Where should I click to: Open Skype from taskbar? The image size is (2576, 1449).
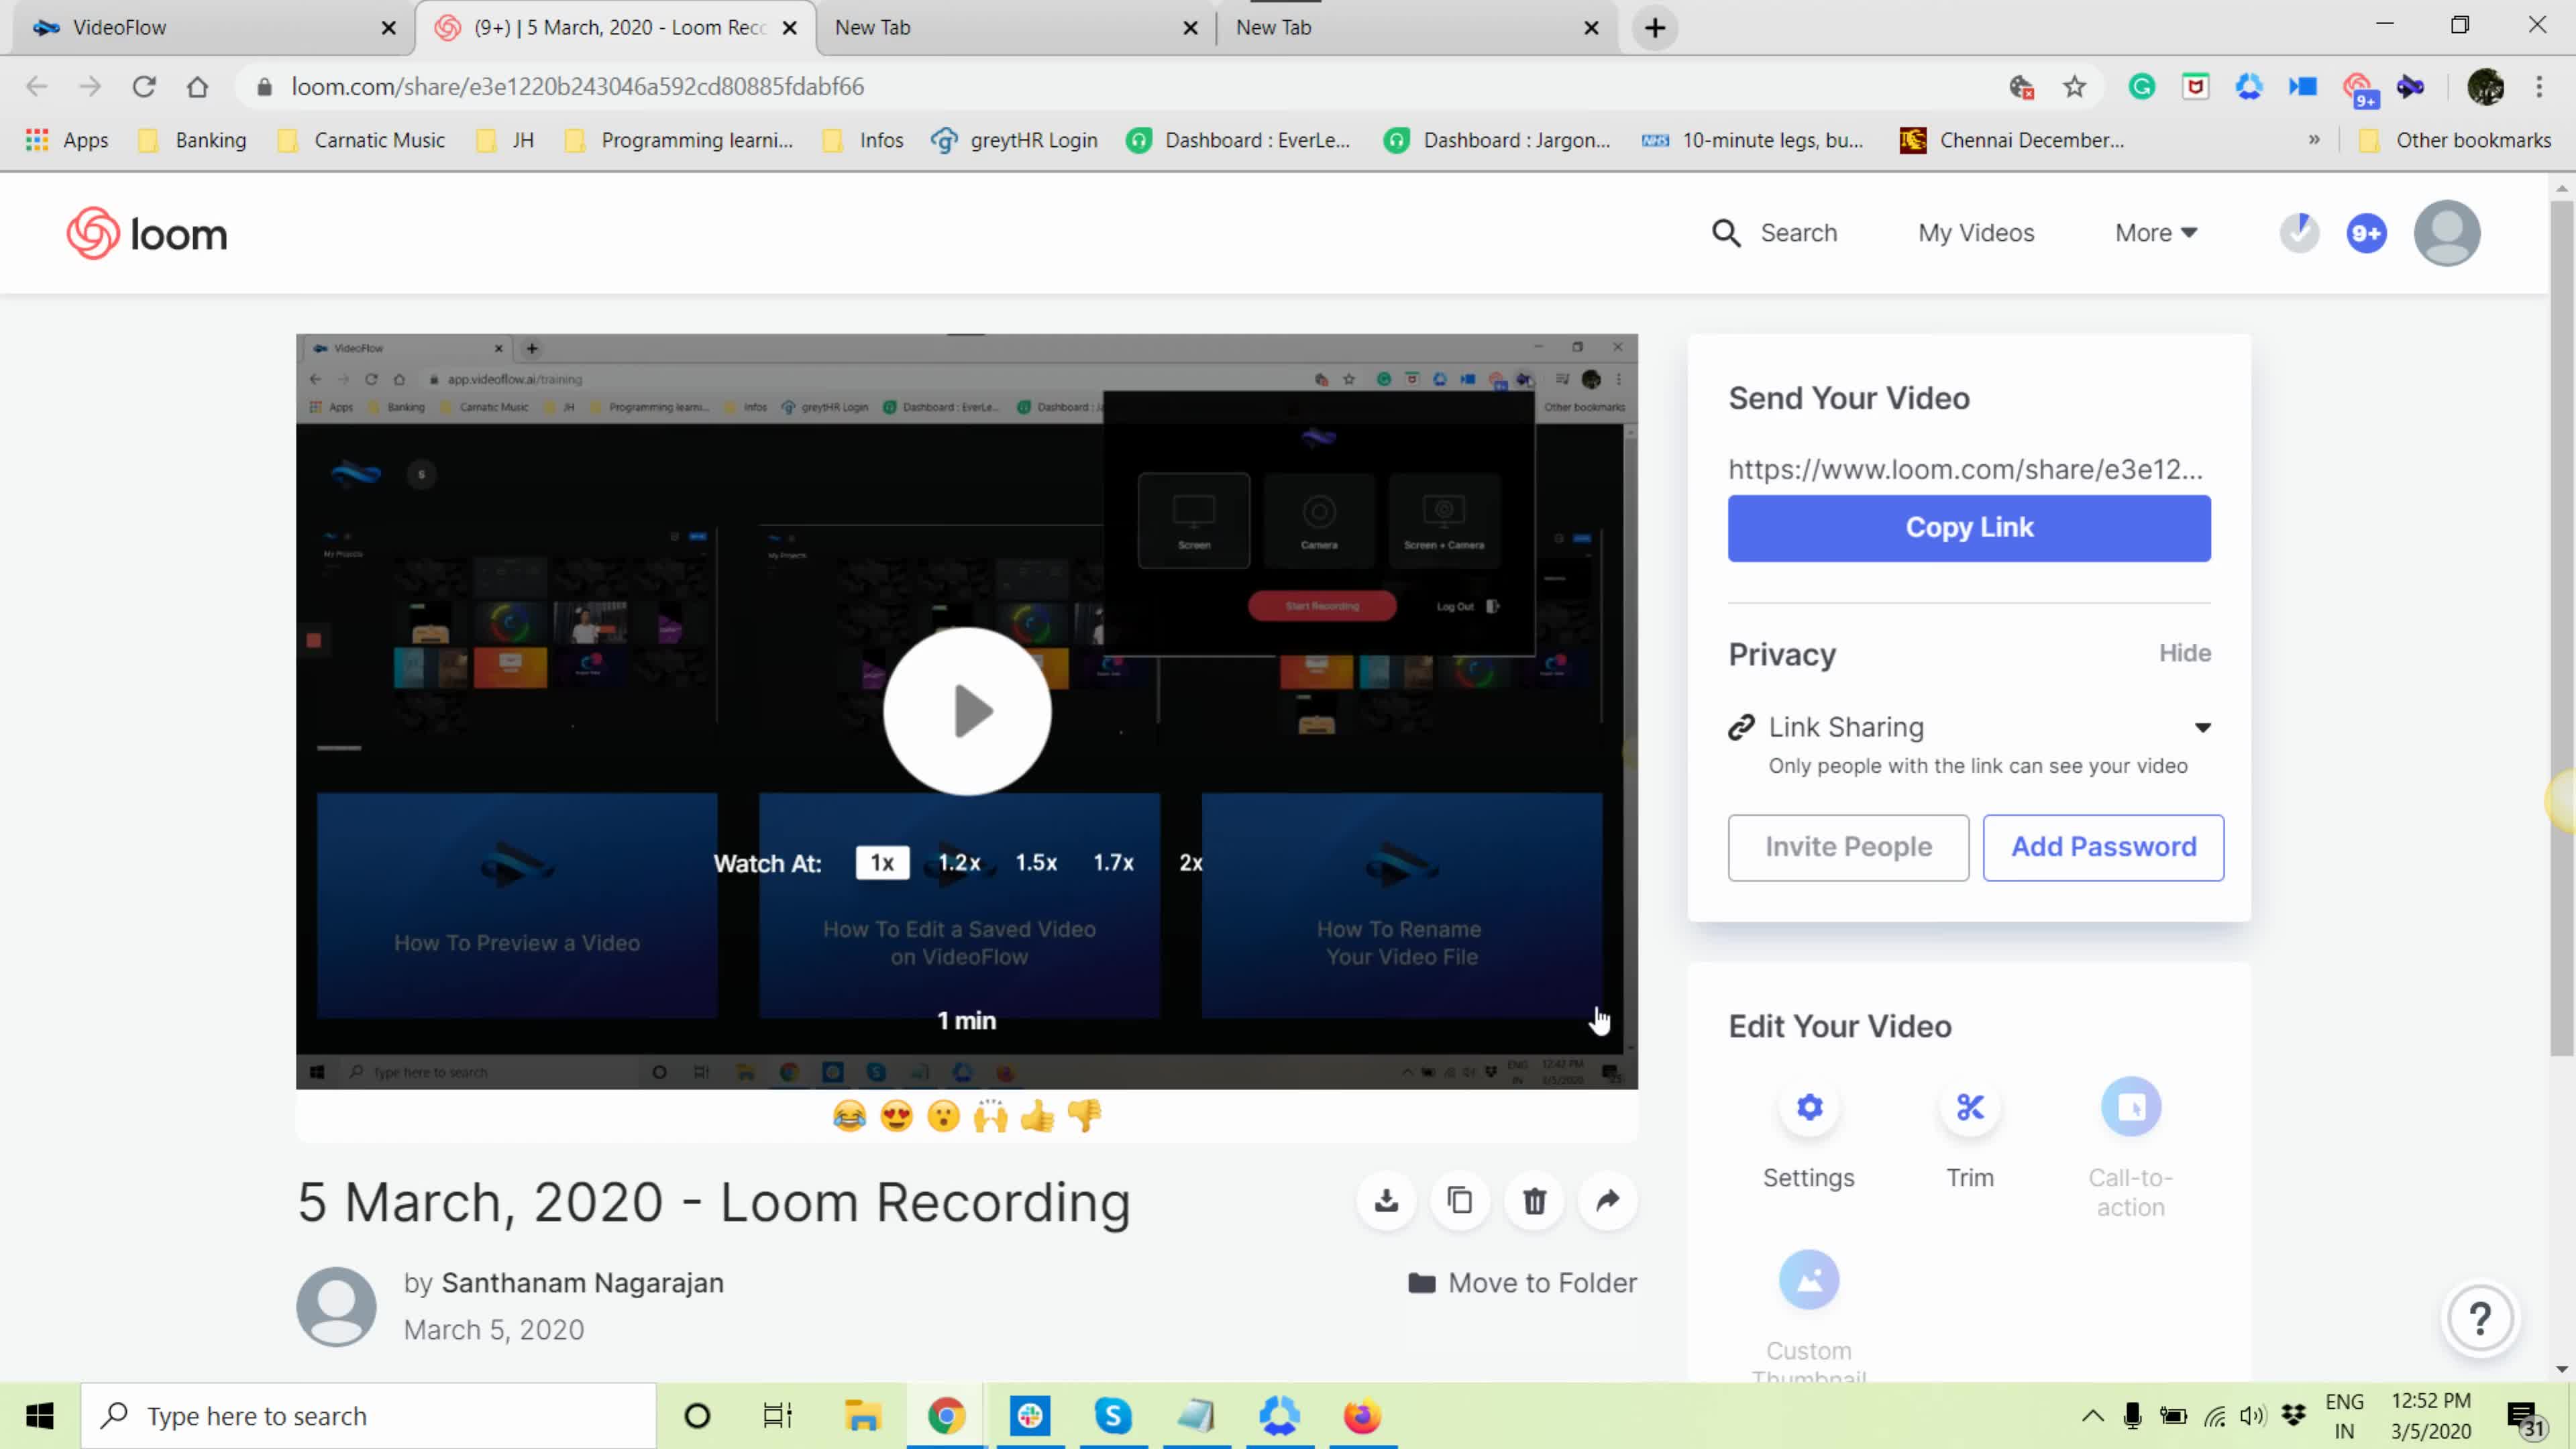tap(1112, 1416)
